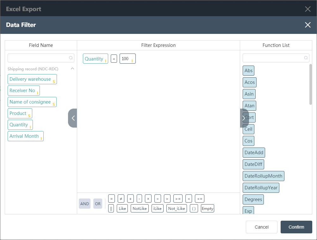The height and width of the screenshot is (240, 317).
Task: Insert the greater-than-or-equal operator
Action: point(178,199)
